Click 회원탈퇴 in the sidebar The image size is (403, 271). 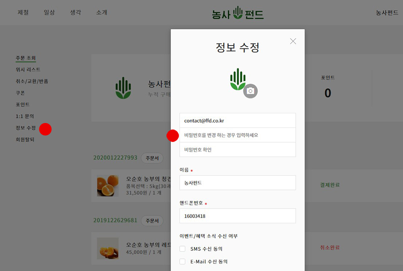(25, 140)
